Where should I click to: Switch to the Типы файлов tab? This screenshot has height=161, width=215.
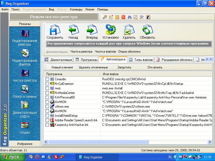pos(141,60)
